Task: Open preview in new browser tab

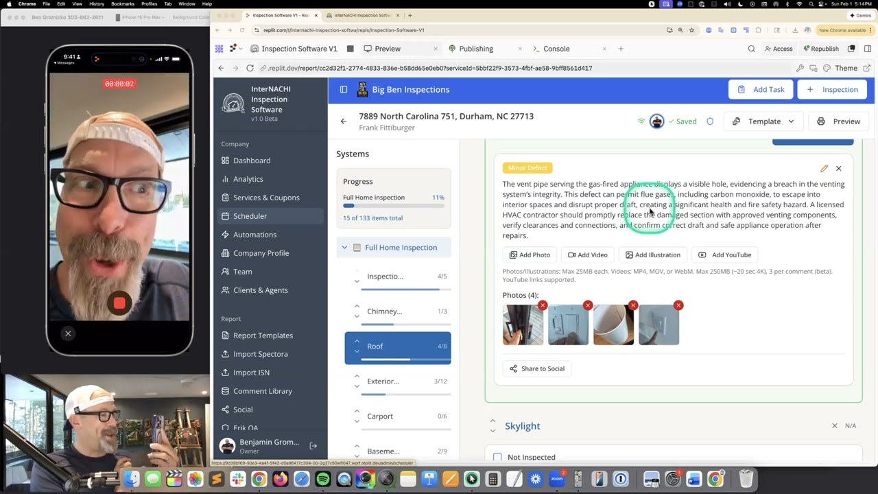Action: coord(867,68)
